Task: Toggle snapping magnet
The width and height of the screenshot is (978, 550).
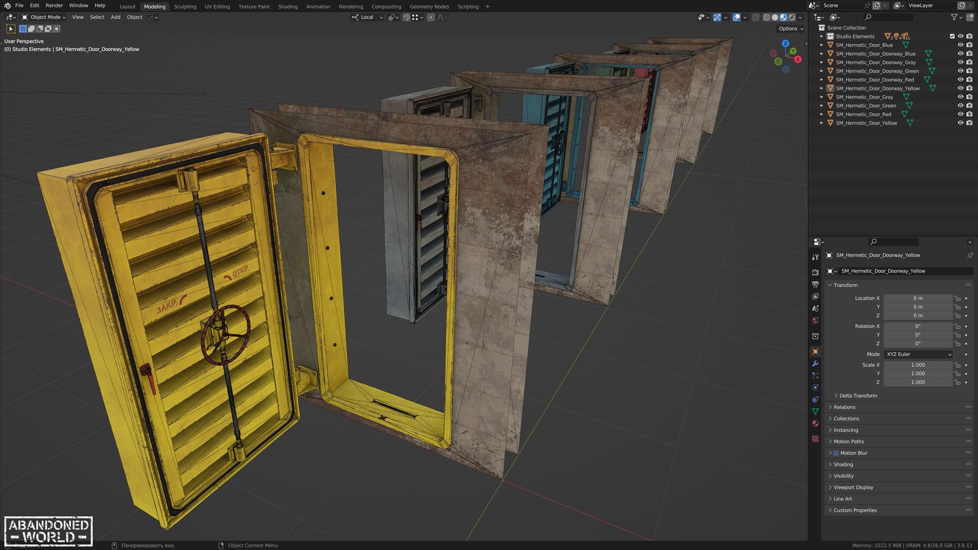Action: click(x=406, y=17)
